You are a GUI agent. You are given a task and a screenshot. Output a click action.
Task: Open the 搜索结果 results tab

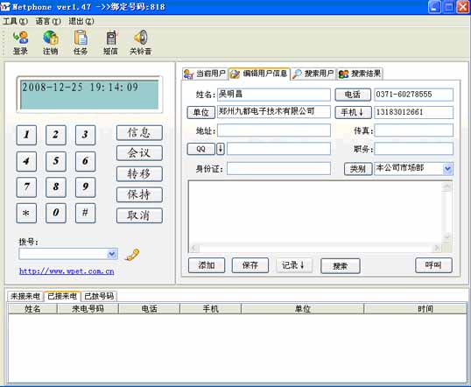pyautogui.click(x=360, y=74)
